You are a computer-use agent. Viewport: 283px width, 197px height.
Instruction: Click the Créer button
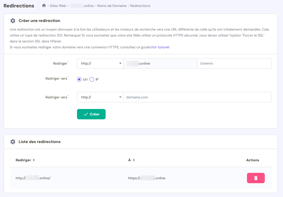point(91,114)
